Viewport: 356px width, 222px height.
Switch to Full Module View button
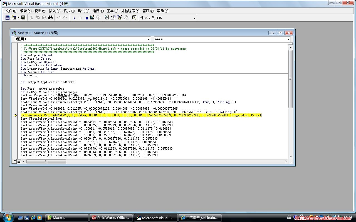point(19,161)
